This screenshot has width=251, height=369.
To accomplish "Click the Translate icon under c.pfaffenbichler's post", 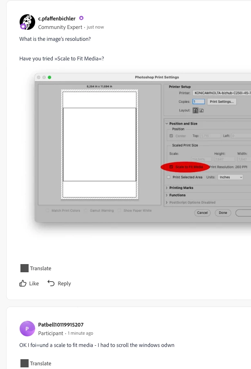I will point(24,268).
